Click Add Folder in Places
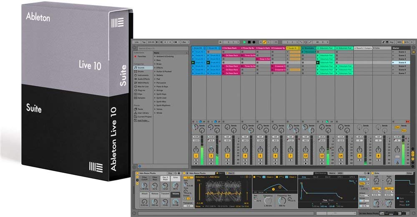 (x=142, y=120)
